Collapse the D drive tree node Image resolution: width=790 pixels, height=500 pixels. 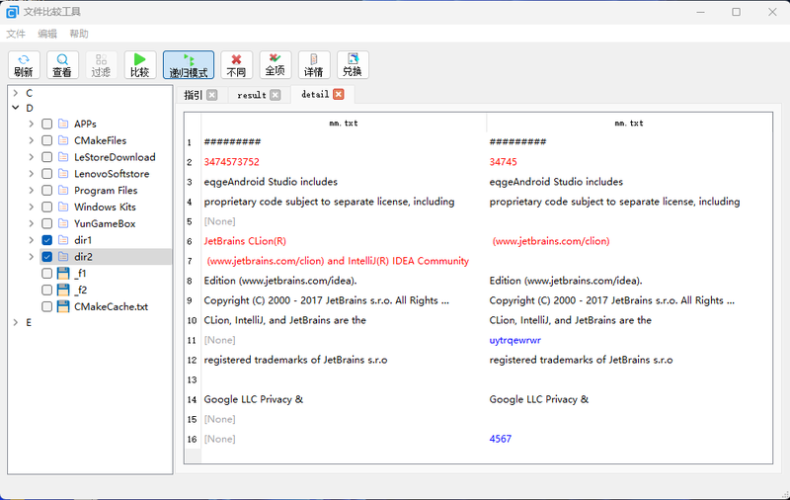click(15, 108)
